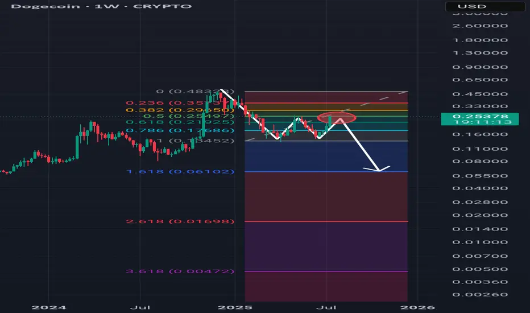Image resolution: width=530 pixels, height=313 pixels.
Task: Select the 2.618 (0.01698) Fibonacci label
Action: click(180, 221)
